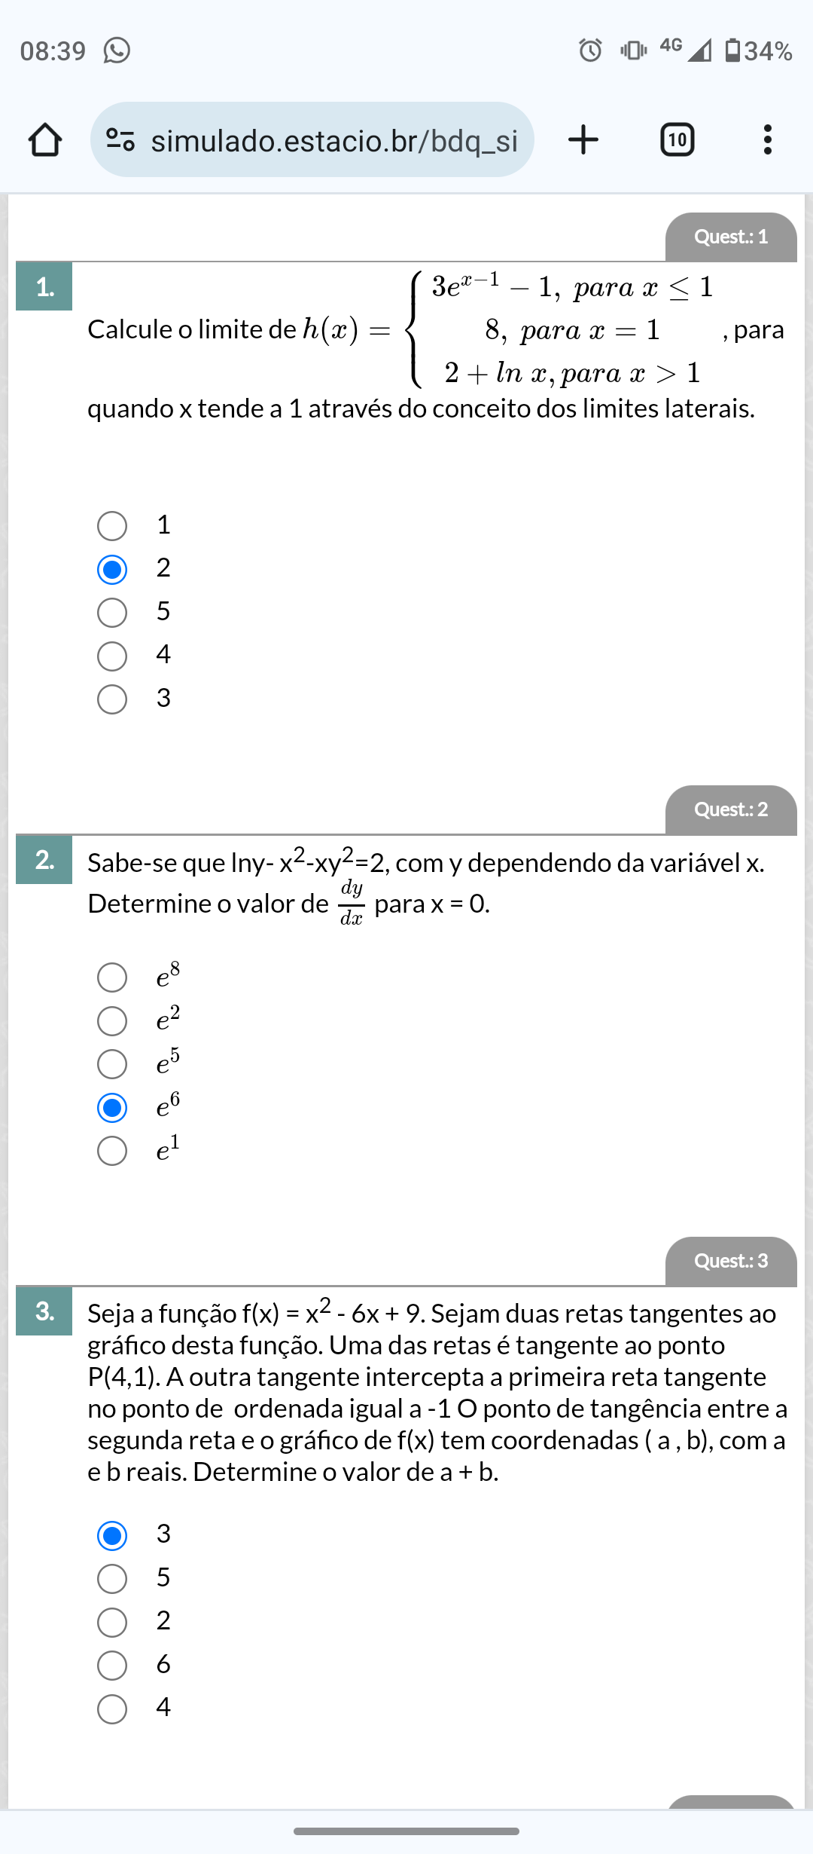813x1854 pixels.
Task: Open site info icon in address bar
Action: [x=120, y=140]
